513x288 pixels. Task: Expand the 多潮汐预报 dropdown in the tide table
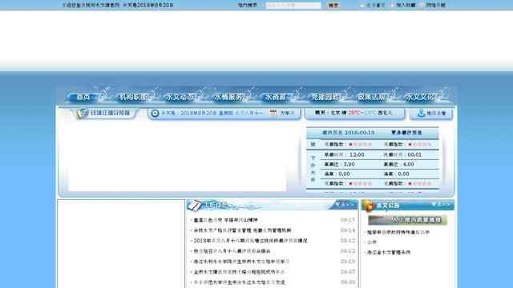(x=406, y=133)
